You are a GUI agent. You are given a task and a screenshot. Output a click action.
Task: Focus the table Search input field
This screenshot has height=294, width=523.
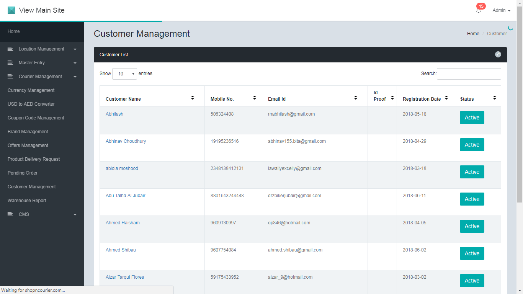pyautogui.click(x=469, y=74)
